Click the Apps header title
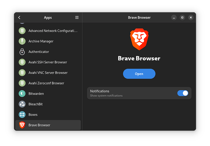Screen dimensions: 210x146 48,18
